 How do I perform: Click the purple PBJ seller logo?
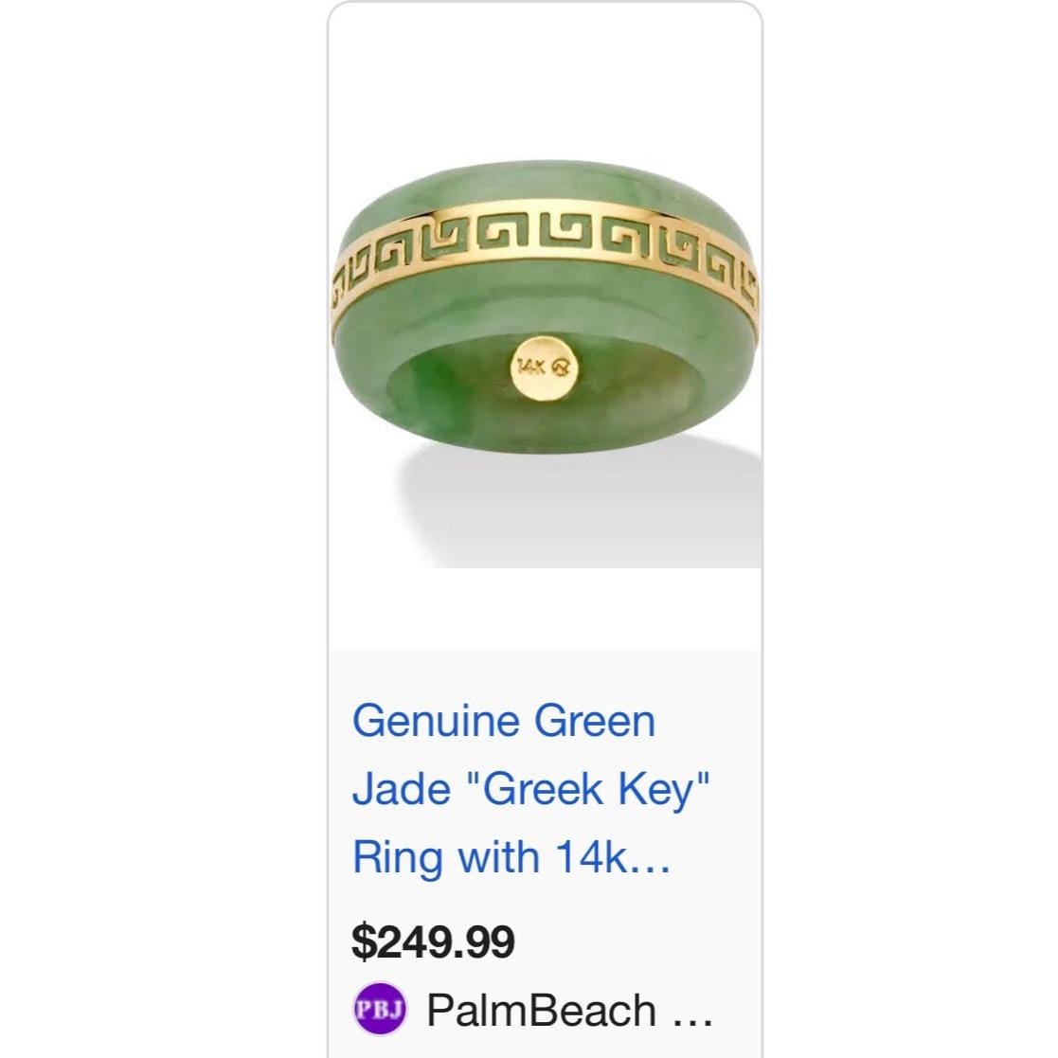[x=380, y=1009]
